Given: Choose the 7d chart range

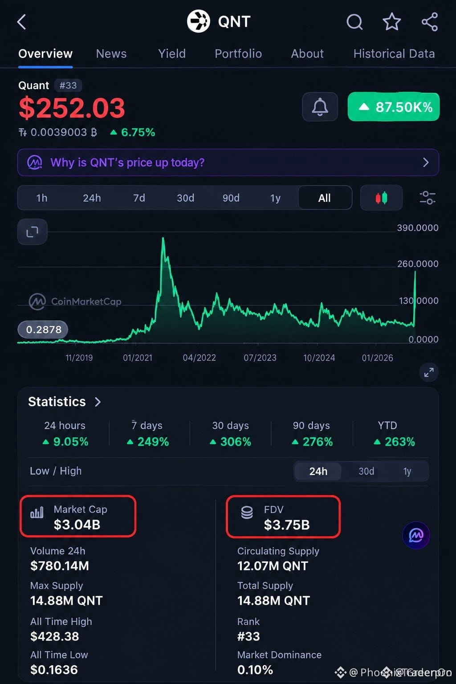Looking at the screenshot, I should pos(139,198).
